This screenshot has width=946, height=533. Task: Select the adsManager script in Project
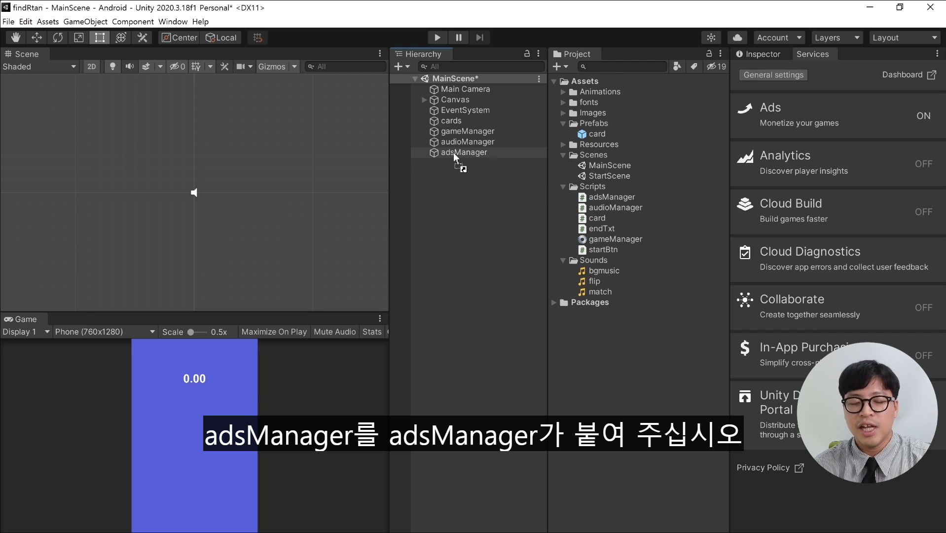click(x=612, y=197)
